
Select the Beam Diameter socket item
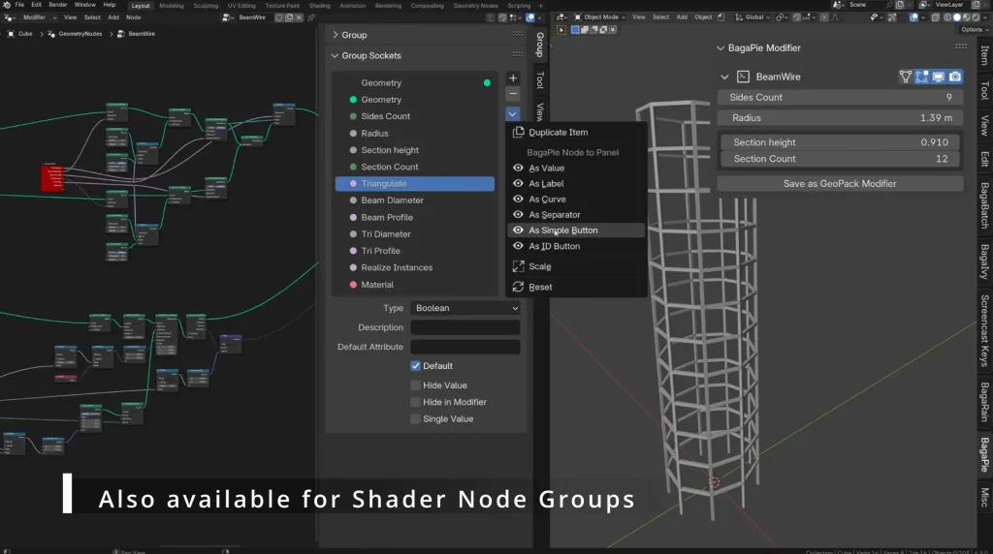[392, 200]
